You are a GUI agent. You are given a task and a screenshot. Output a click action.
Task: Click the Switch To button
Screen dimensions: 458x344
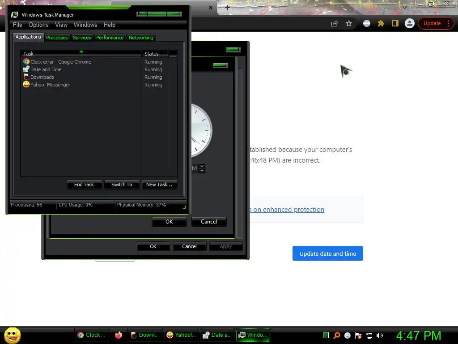(x=122, y=185)
